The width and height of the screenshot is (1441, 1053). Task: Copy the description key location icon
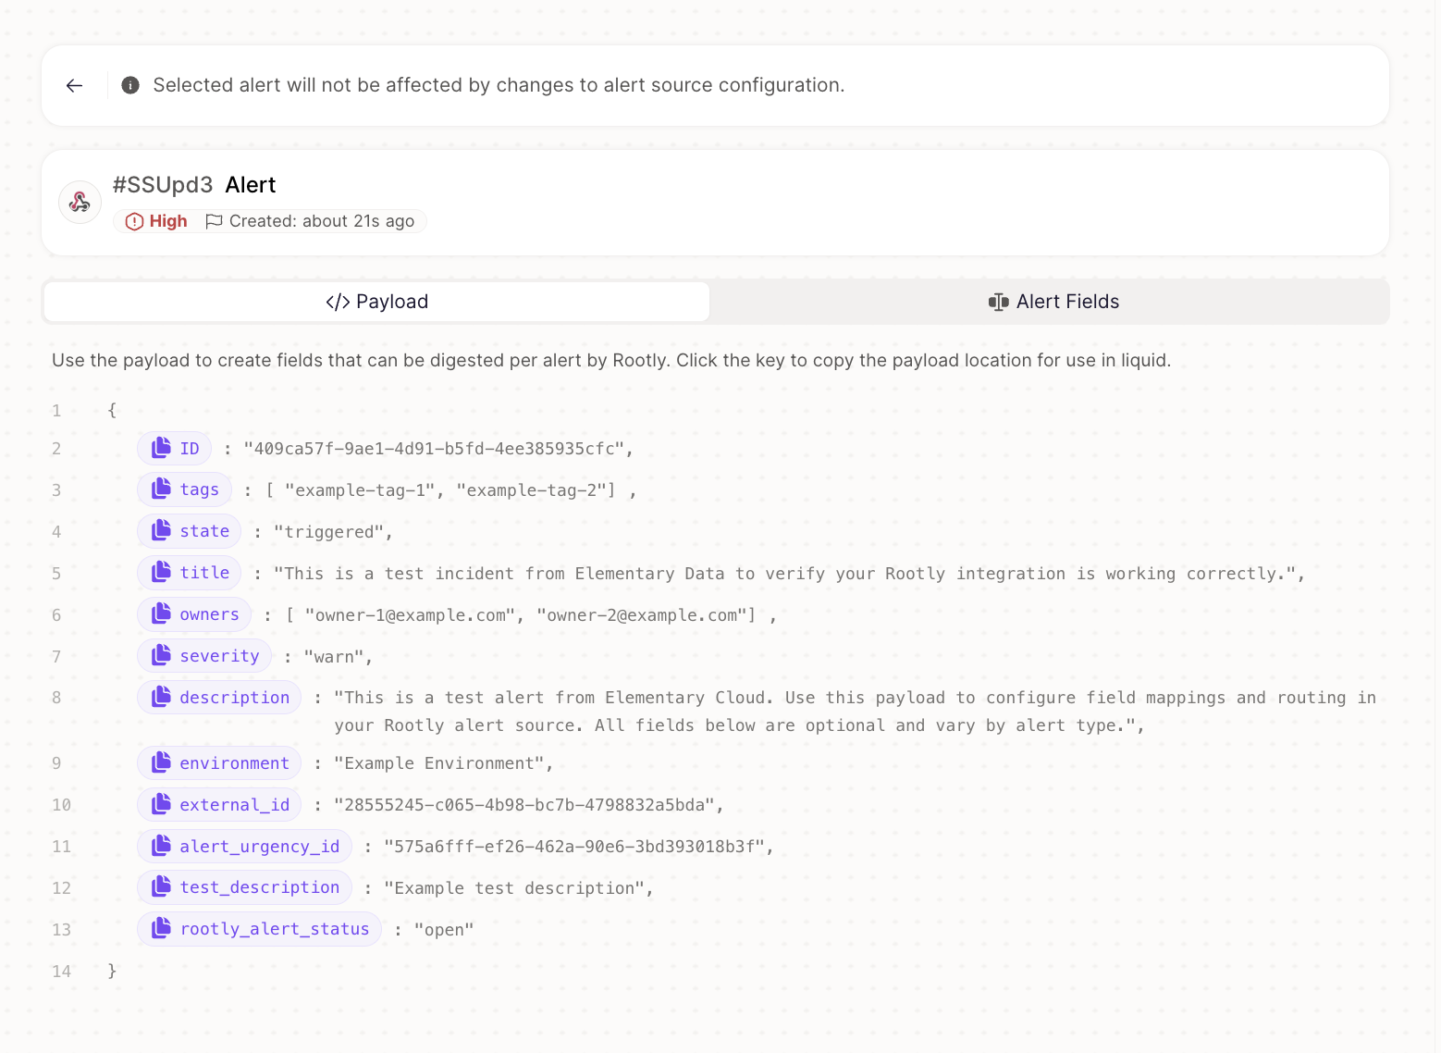(162, 697)
